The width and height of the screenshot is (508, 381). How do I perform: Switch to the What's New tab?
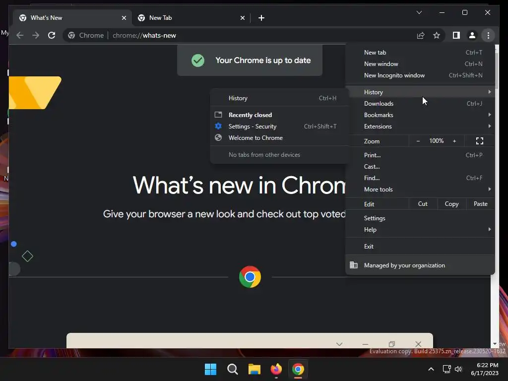(x=72, y=18)
